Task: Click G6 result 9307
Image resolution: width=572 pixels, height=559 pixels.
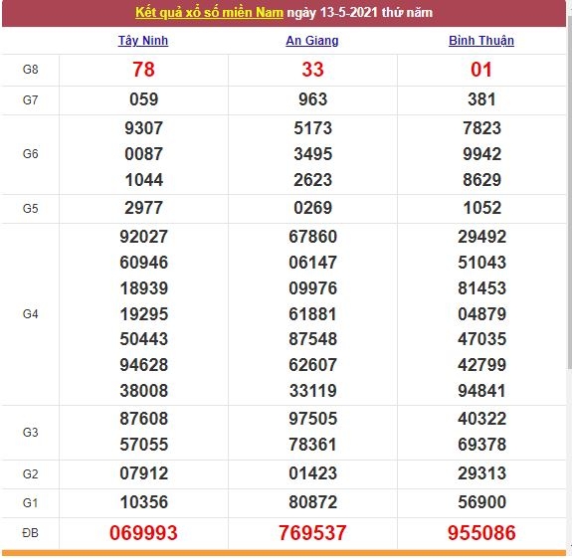Action: click(143, 128)
